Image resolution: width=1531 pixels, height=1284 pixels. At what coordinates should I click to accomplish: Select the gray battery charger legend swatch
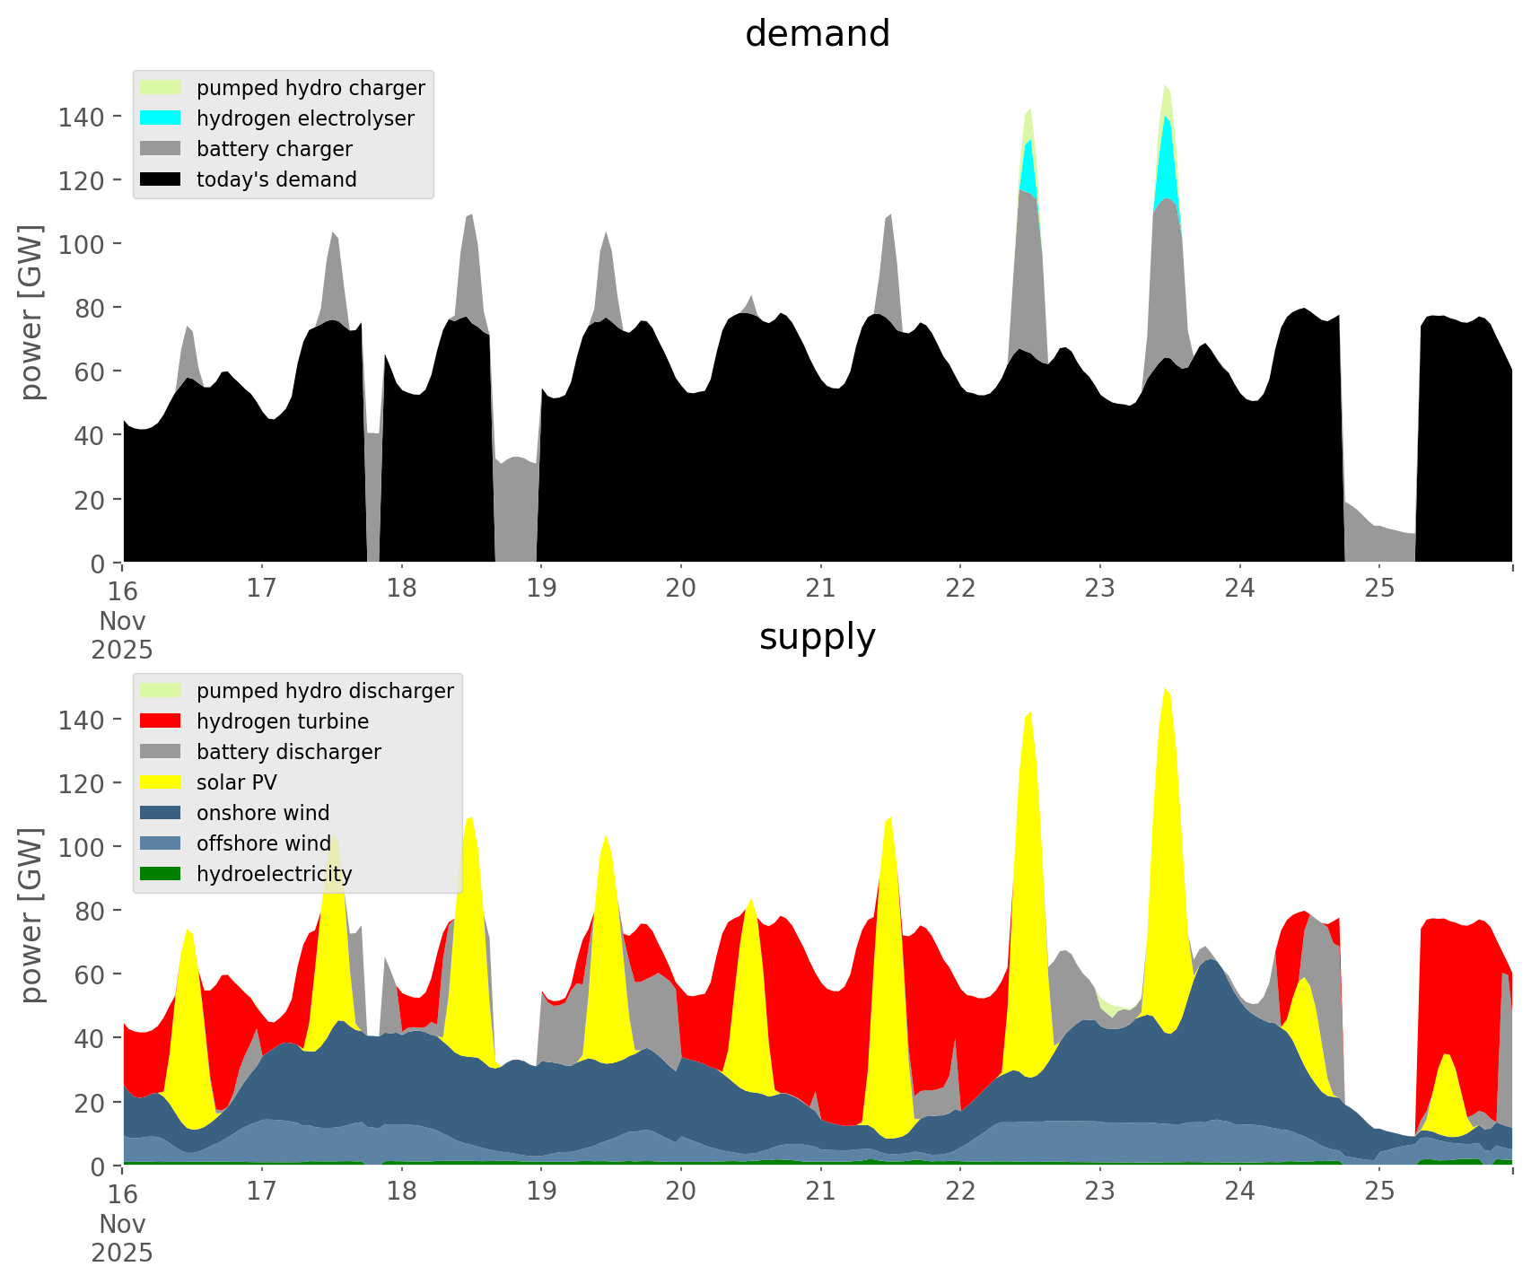point(161,149)
